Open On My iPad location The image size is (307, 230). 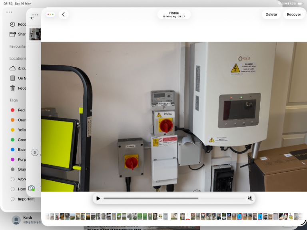[13, 78]
